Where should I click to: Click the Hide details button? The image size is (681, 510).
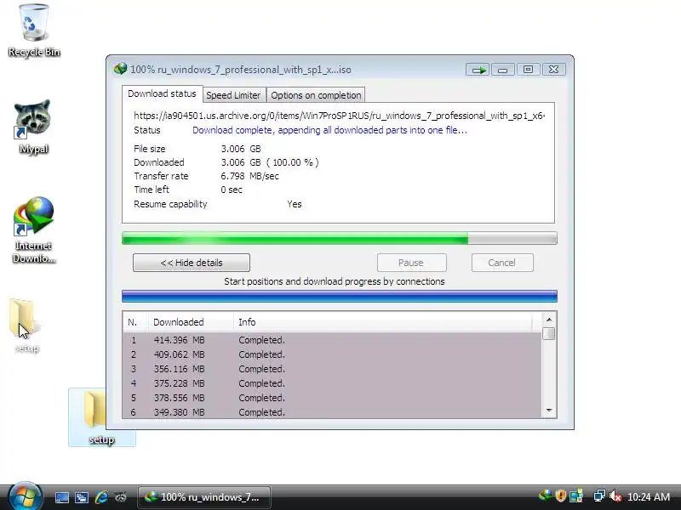coord(192,263)
